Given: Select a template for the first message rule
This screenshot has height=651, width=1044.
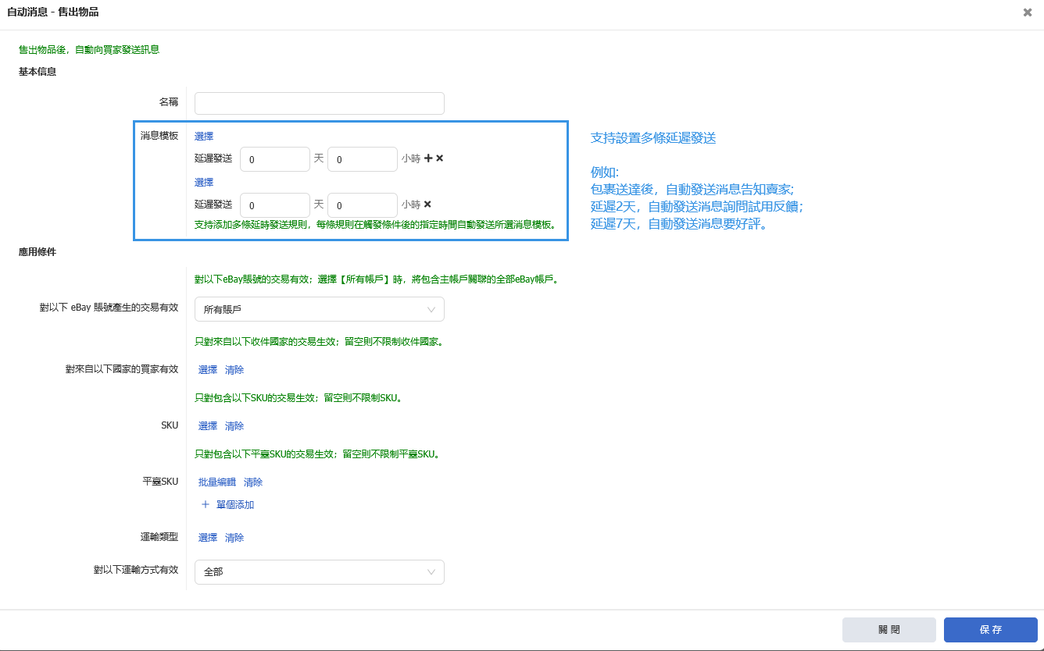Looking at the screenshot, I should [x=204, y=136].
